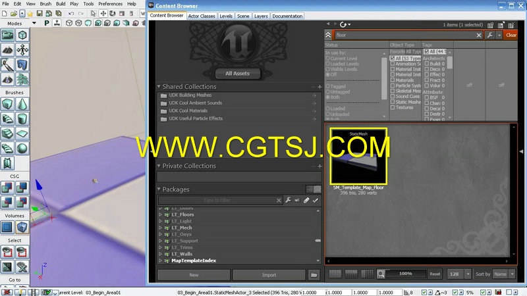Check the Materials object type filter
527x296 pixels.
(393, 80)
